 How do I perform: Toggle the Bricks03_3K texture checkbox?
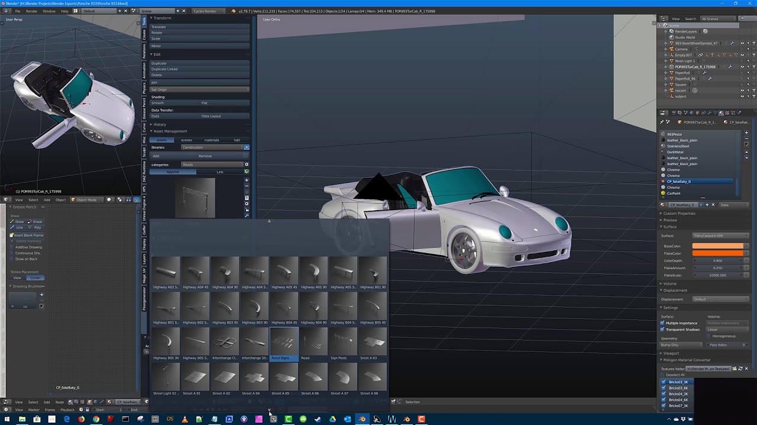[x=664, y=382]
